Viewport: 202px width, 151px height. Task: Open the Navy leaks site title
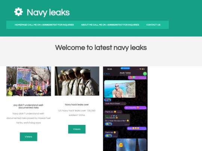(48, 12)
